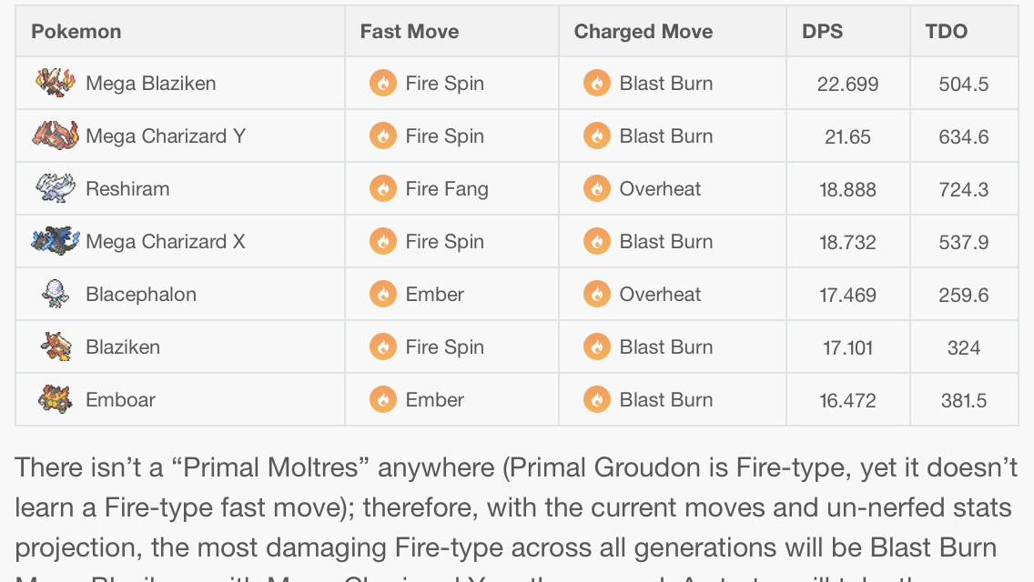Click the Pokemon column header
The image size is (1034, 582).
(x=76, y=32)
